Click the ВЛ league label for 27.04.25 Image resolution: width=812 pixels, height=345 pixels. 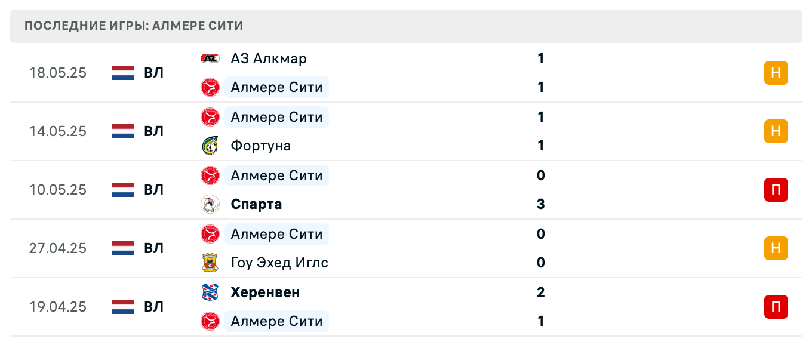pos(153,248)
